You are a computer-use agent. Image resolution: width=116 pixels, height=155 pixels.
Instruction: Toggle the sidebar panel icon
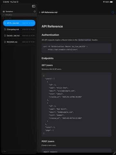tap(34, 6)
